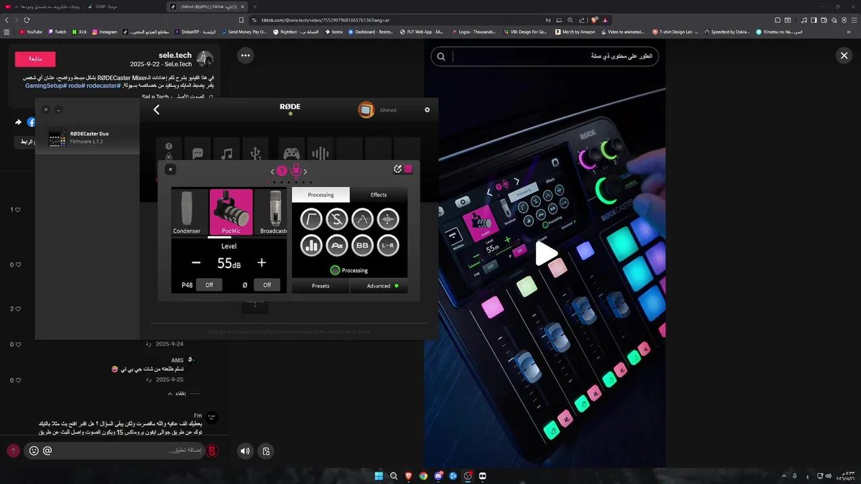Mute the TikTok video sound

click(x=245, y=451)
